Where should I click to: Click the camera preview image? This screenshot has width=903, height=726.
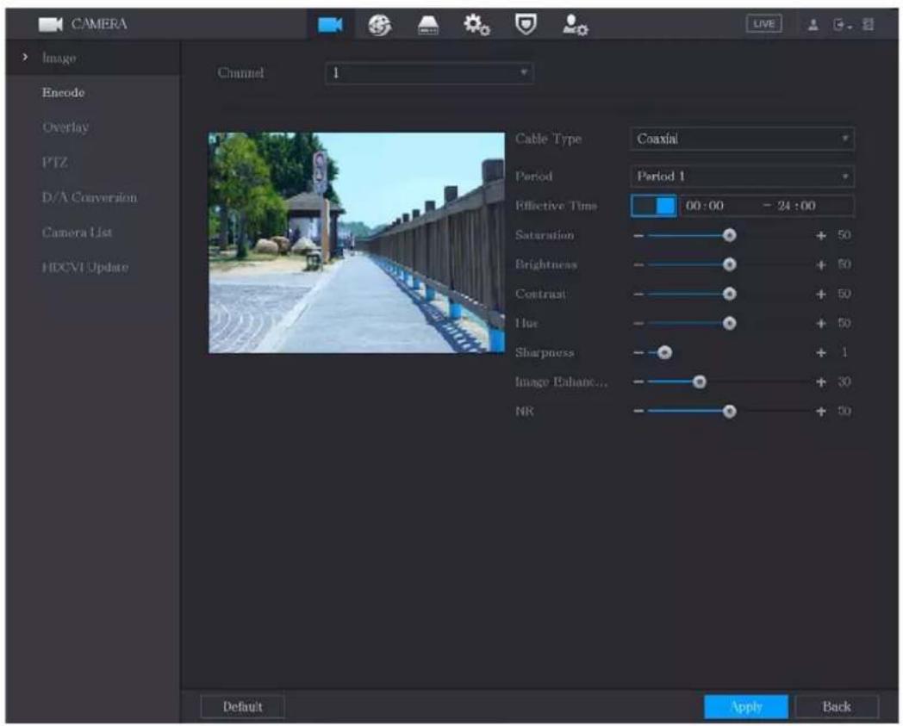click(357, 243)
